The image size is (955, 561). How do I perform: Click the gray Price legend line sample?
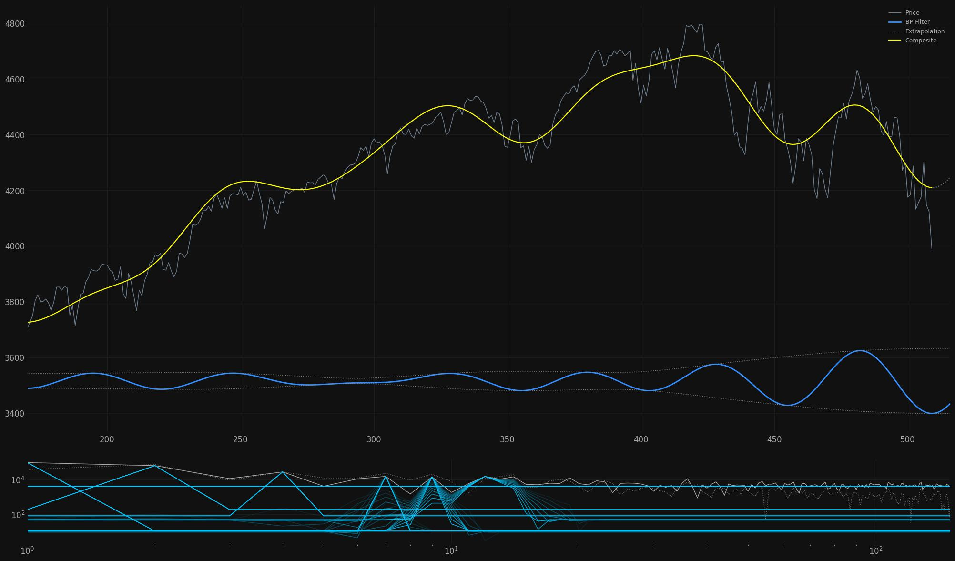coord(894,13)
